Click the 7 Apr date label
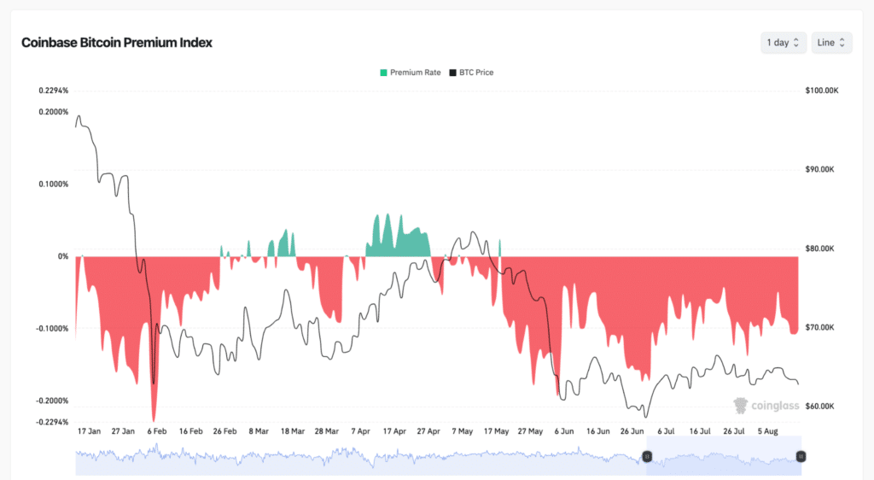Screen dimensions: 874x480 (361, 431)
